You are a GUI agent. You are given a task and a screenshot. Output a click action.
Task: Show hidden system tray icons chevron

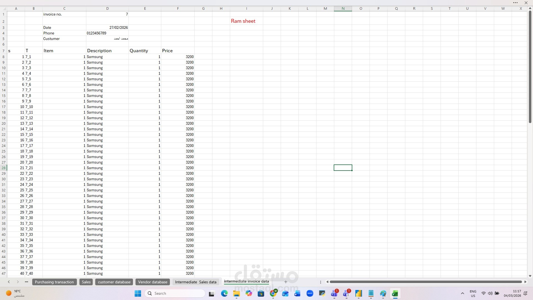[462, 293]
